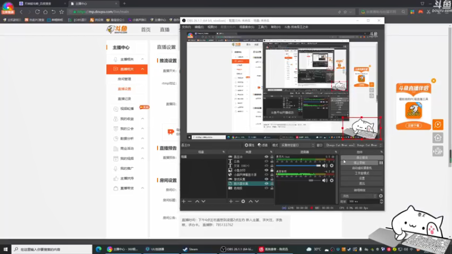Open the 视图(V) menu in OBS

click(x=212, y=27)
